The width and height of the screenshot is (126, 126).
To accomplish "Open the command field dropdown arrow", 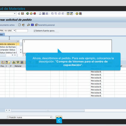I will 15,14.
